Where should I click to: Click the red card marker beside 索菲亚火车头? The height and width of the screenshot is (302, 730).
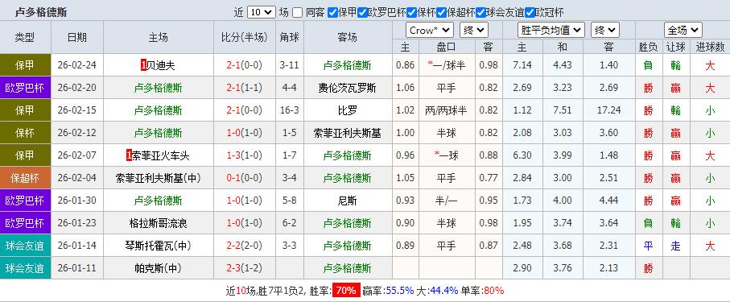click(x=129, y=155)
